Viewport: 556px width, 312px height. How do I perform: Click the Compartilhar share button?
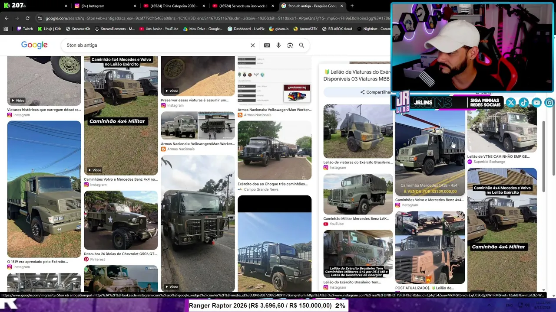pyautogui.click(x=376, y=92)
